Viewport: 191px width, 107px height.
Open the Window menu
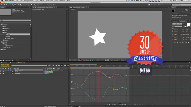pos(62,1)
